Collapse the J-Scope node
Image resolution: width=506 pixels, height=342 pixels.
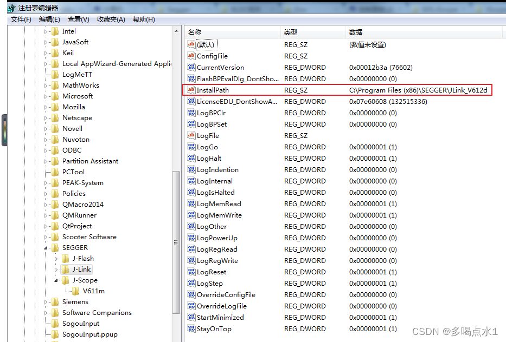click(x=56, y=280)
